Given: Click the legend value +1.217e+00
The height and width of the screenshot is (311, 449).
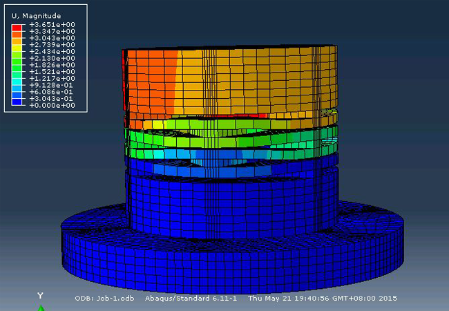Looking at the screenshot, I should tap(52, 79).
